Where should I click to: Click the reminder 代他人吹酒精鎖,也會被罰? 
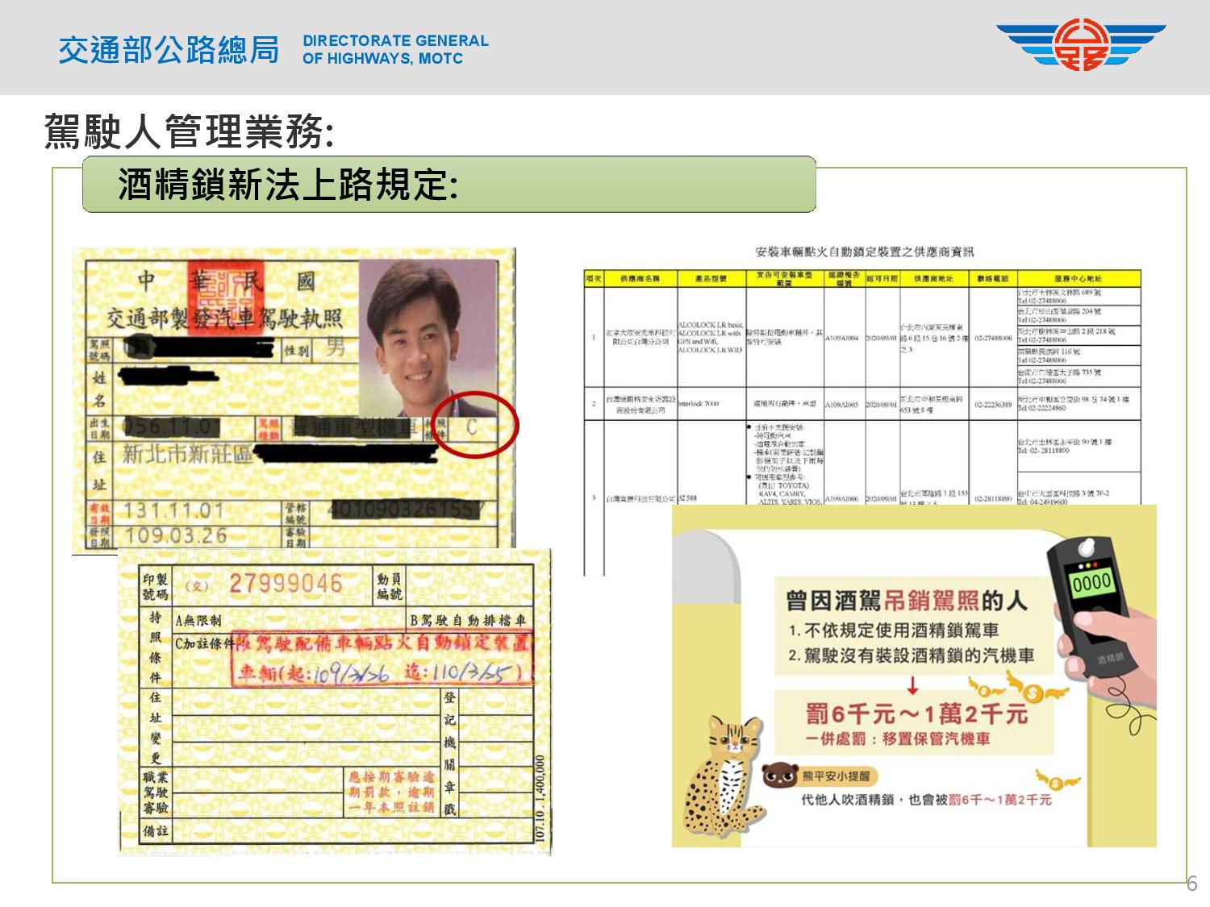click(x=926, y=800)
